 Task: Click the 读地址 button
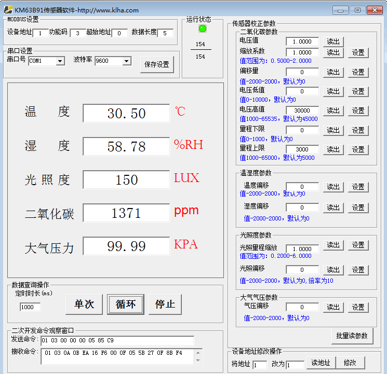(x=321, y=363)
